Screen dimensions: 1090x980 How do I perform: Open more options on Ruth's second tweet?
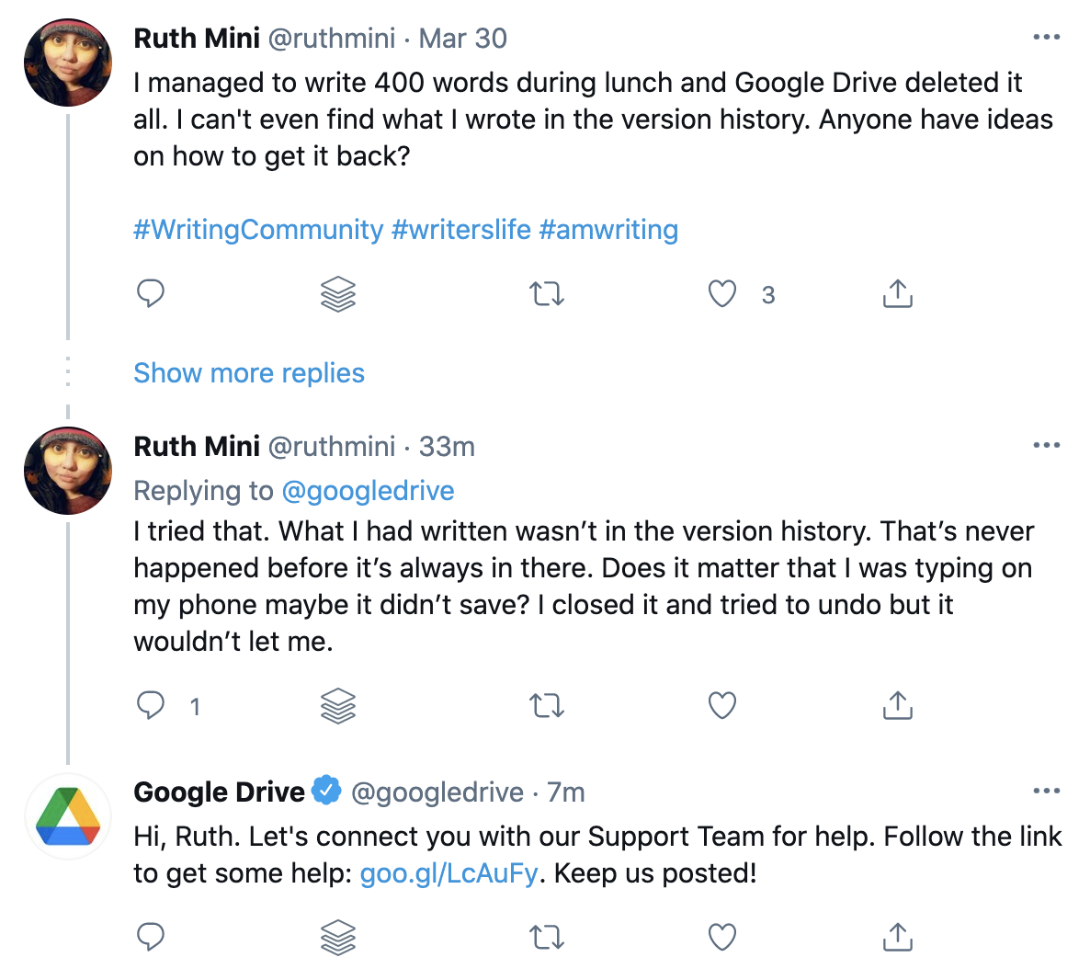(1047, 444)
